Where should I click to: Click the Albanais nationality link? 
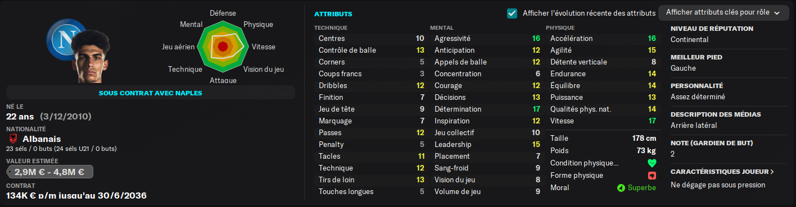(42, 139)
